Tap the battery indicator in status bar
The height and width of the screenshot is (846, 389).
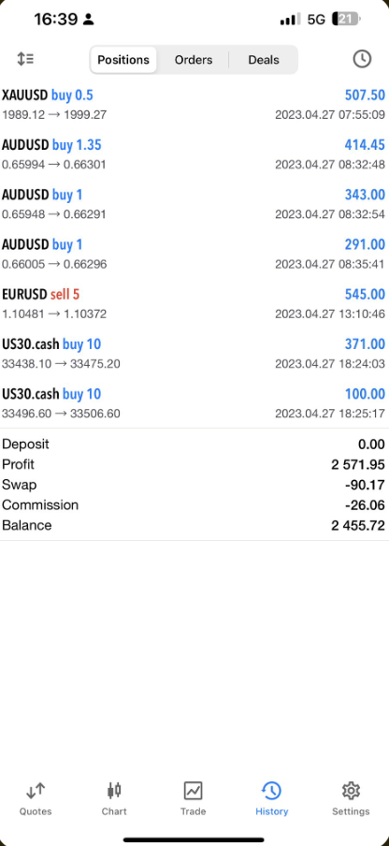(x=346, y=20)
